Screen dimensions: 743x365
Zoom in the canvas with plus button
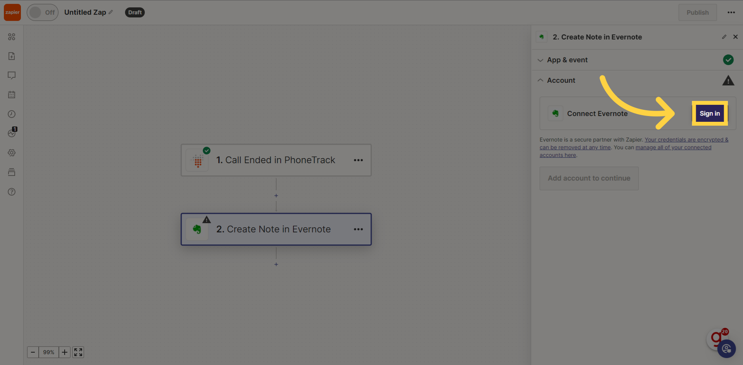[x=64, y=352]
